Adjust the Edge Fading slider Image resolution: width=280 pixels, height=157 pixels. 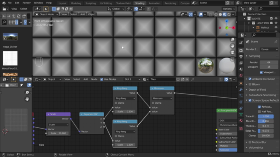tap(266, 131)
